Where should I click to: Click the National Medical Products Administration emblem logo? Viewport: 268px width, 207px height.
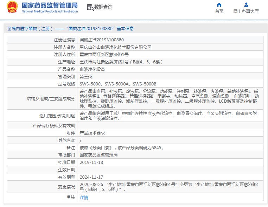tap(12, 7)
